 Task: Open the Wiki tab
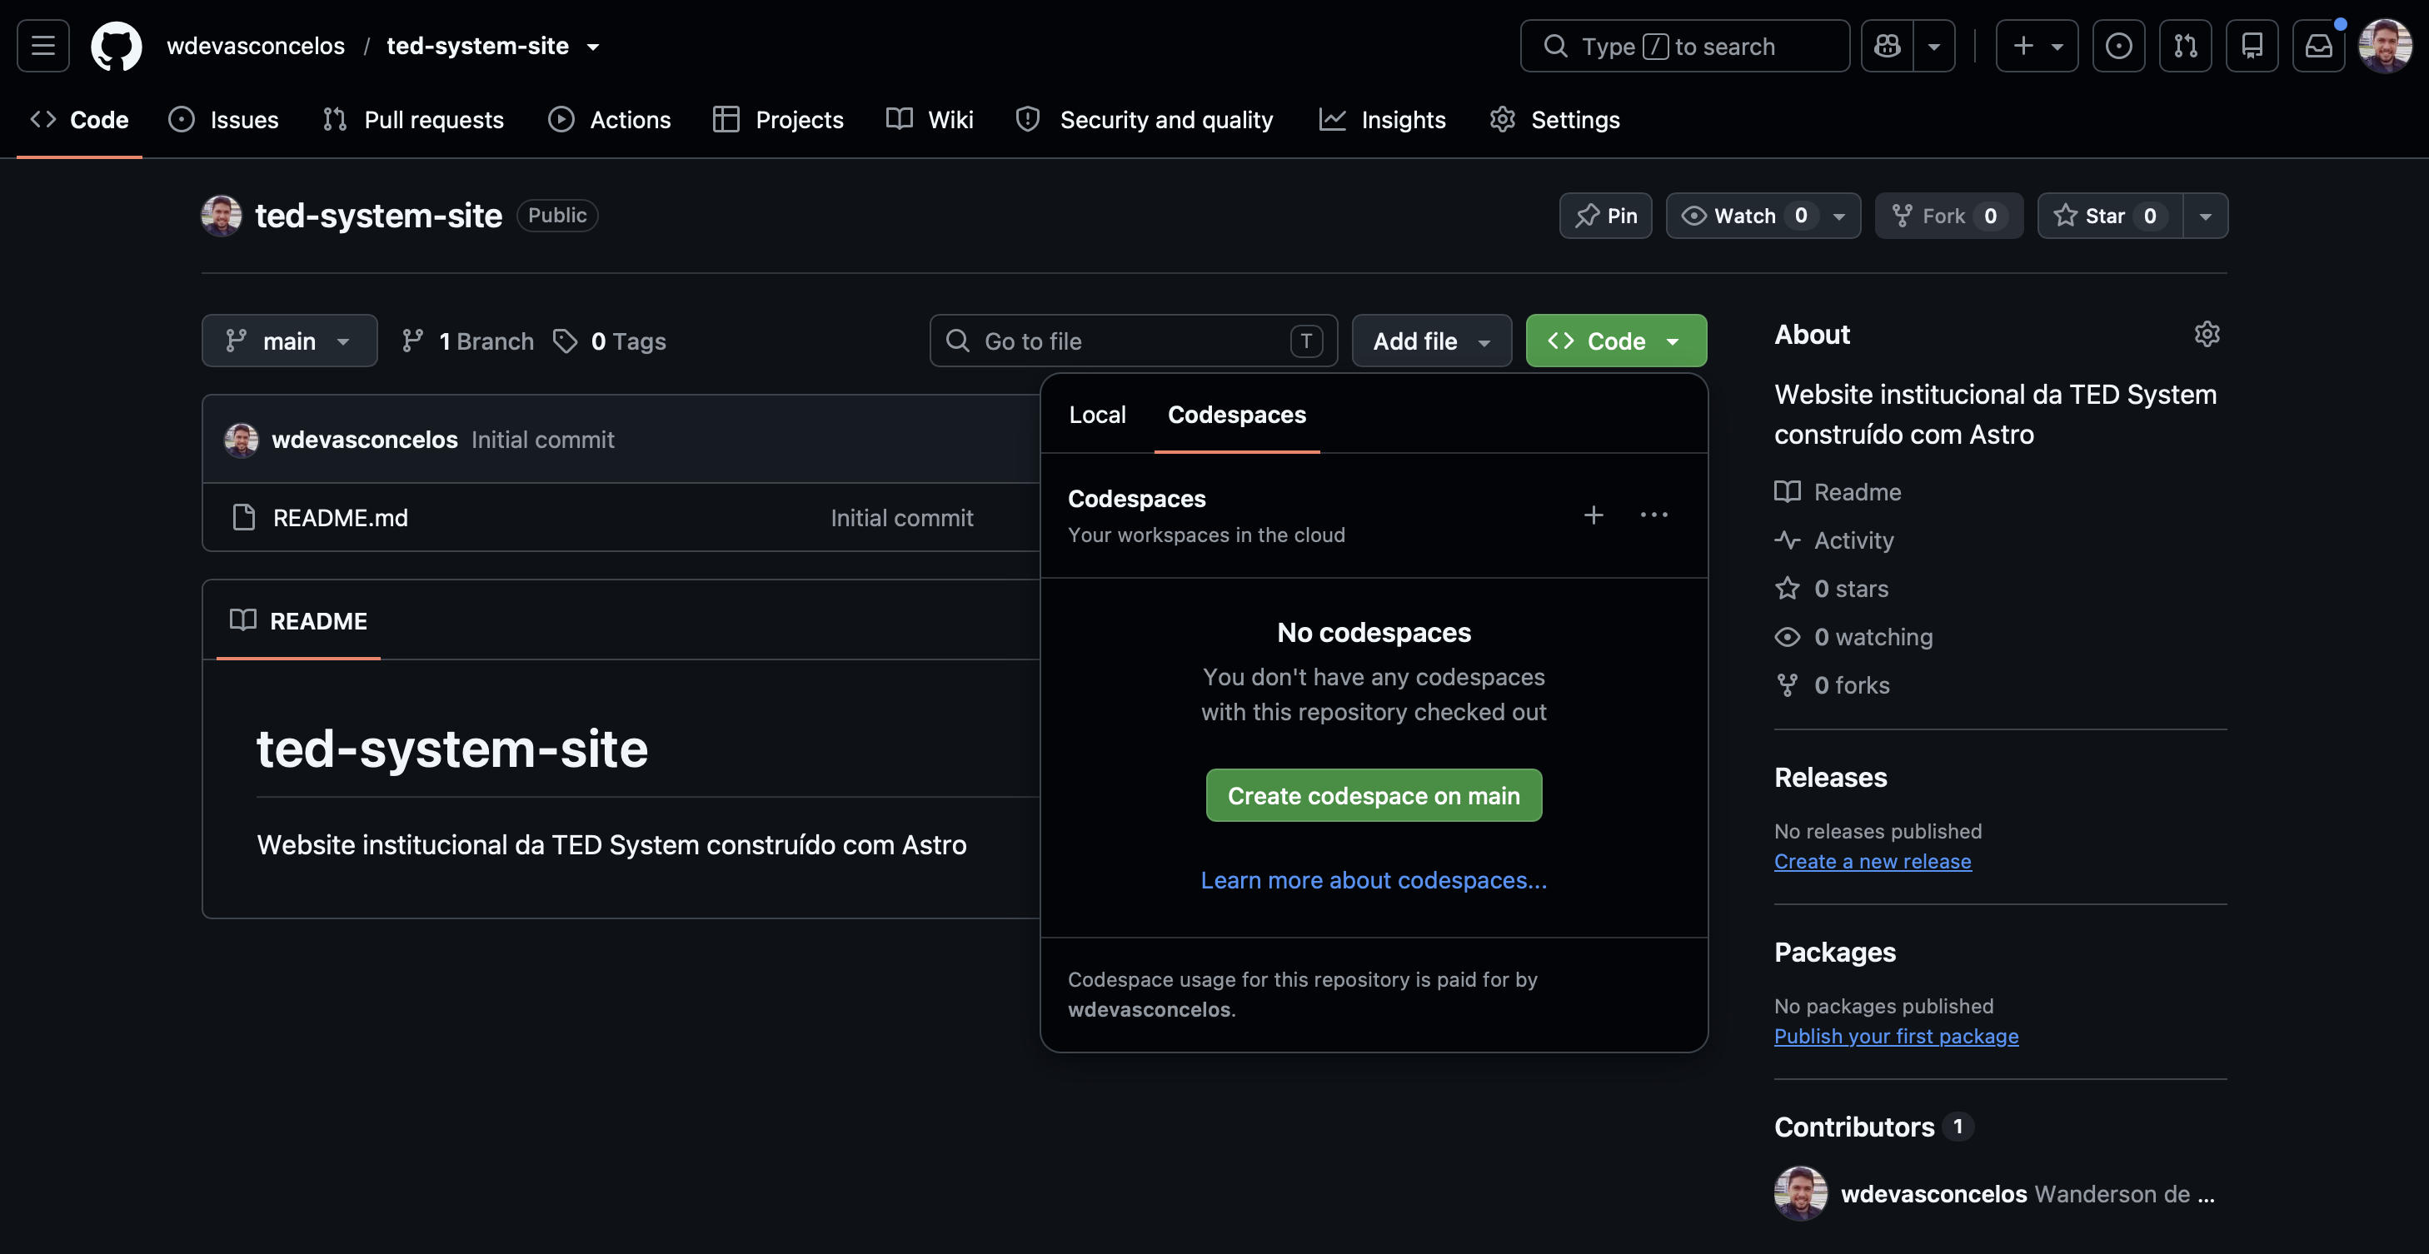click(930, 120)
